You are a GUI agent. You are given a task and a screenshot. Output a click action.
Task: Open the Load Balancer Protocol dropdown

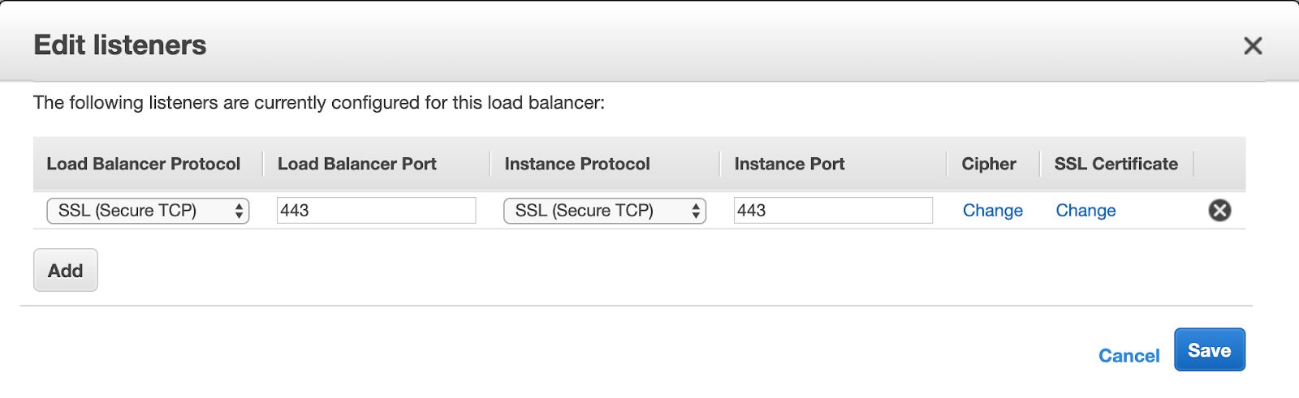coord(148,211)
